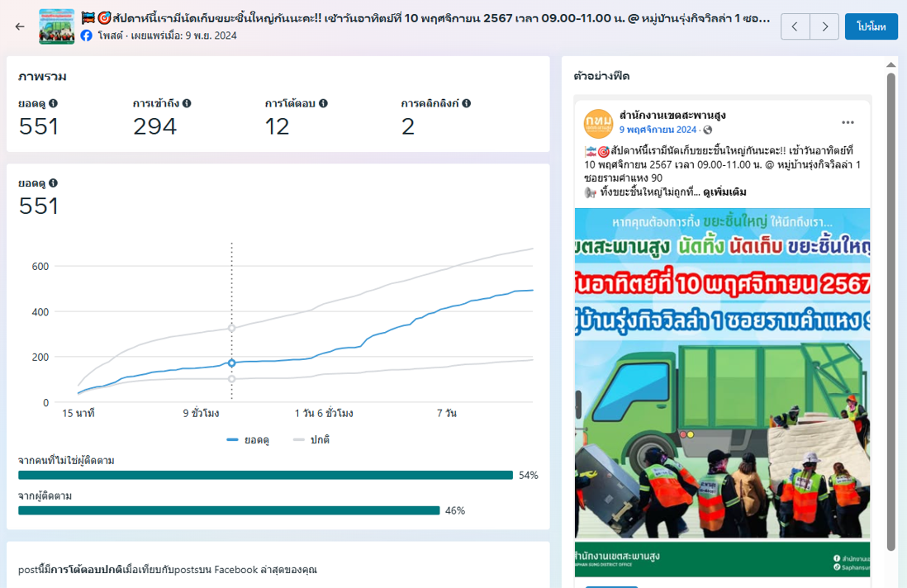Show info icon next to chart ยอดดู title

[53, 183]
